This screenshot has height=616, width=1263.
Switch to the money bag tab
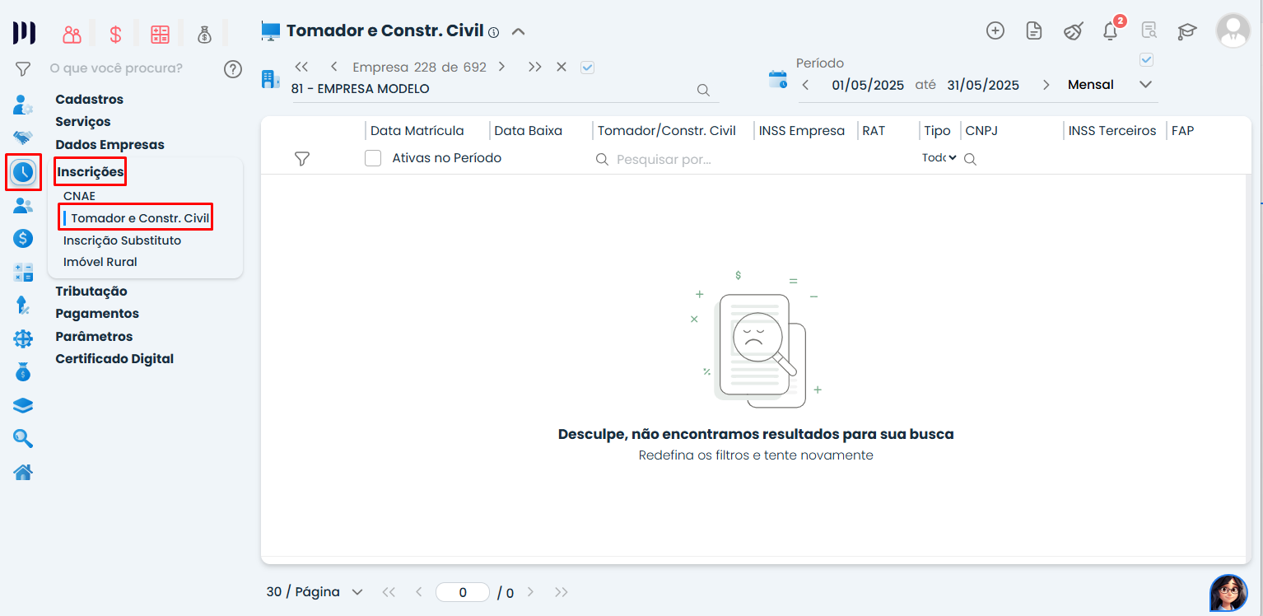click(x=204, y=34)
